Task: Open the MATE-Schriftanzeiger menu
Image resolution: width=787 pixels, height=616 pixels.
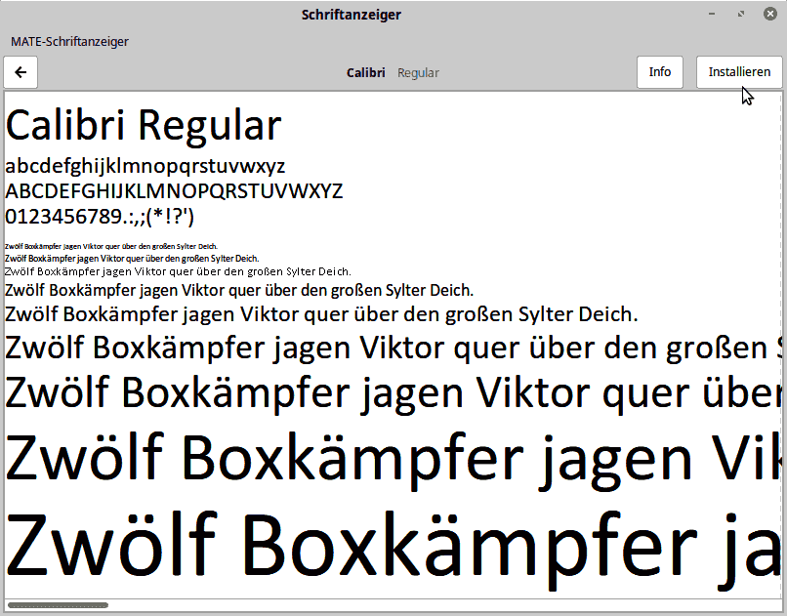Action: coord(69,42)
